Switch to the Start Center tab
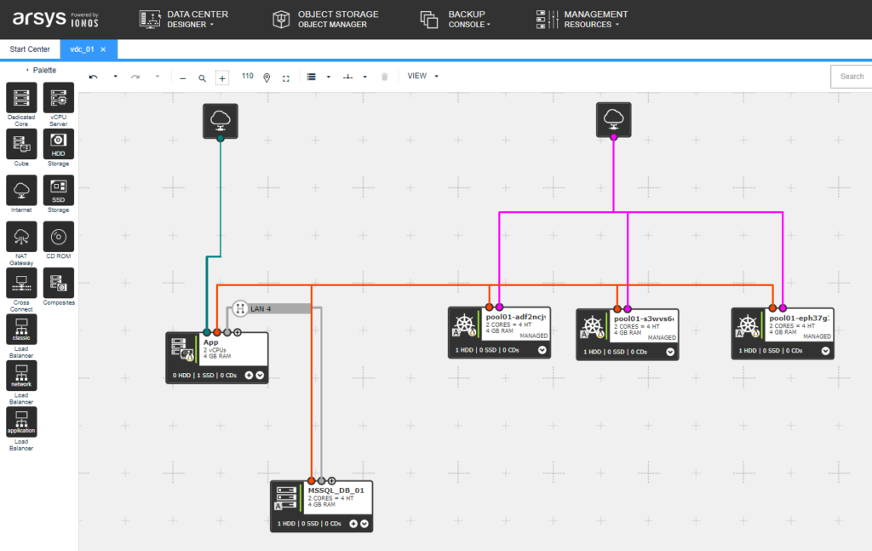The image size is (872, 551). coord(30,49)
